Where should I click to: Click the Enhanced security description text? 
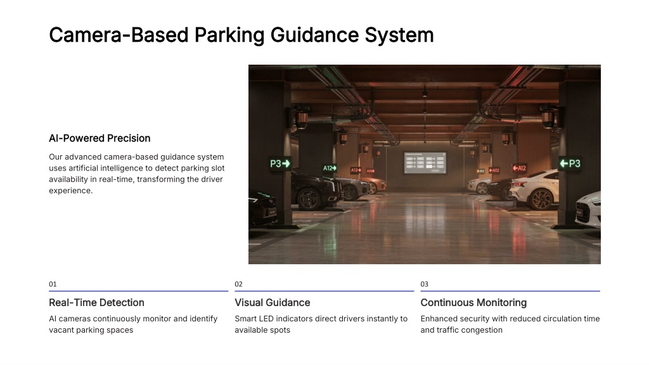[510, 324]
